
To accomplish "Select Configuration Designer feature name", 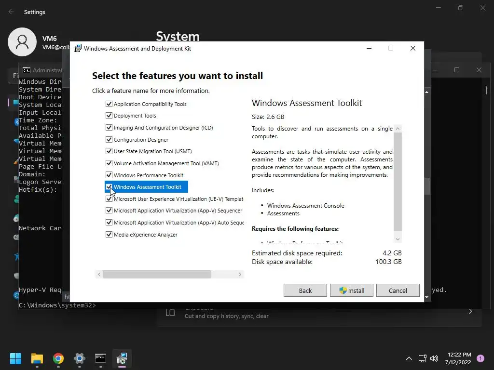I will 141,140.
